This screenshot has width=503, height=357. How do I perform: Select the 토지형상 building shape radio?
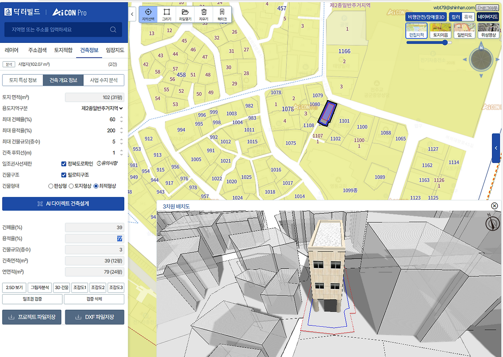71,186
